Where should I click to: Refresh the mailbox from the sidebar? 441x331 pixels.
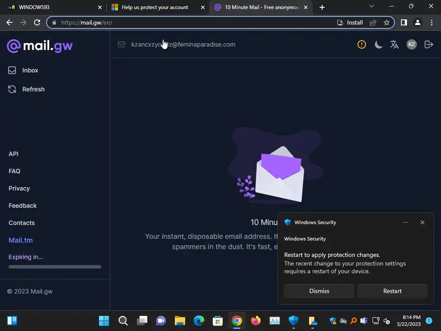(26, 89)
